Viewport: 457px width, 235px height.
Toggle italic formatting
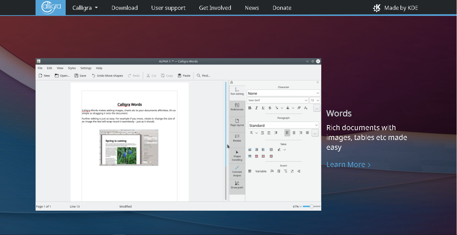click(x=256, y=108)
